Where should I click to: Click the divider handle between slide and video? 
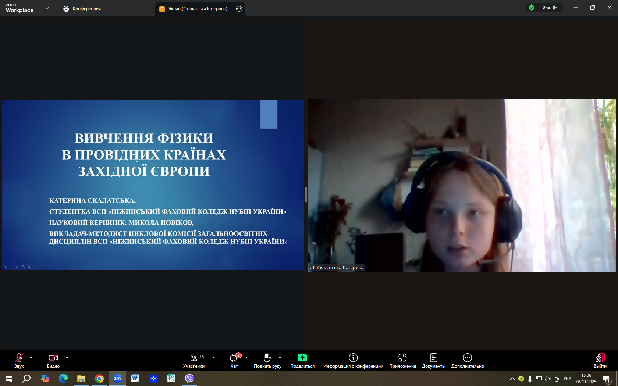[306, 194]
